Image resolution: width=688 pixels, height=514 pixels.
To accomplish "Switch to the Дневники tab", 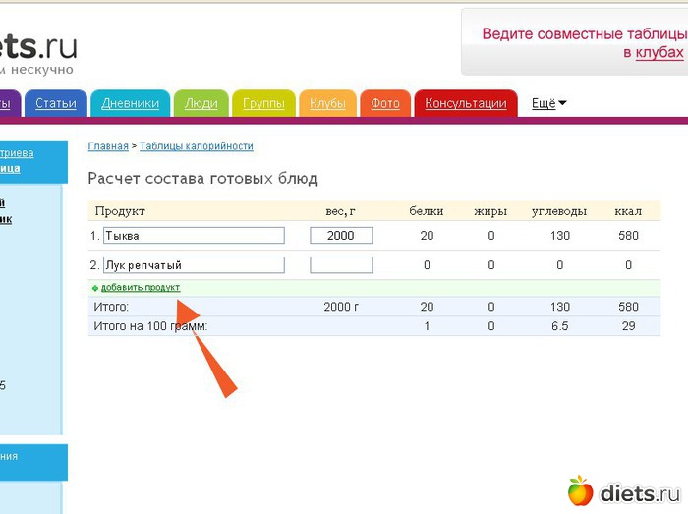I will click(x=130, y=103).
